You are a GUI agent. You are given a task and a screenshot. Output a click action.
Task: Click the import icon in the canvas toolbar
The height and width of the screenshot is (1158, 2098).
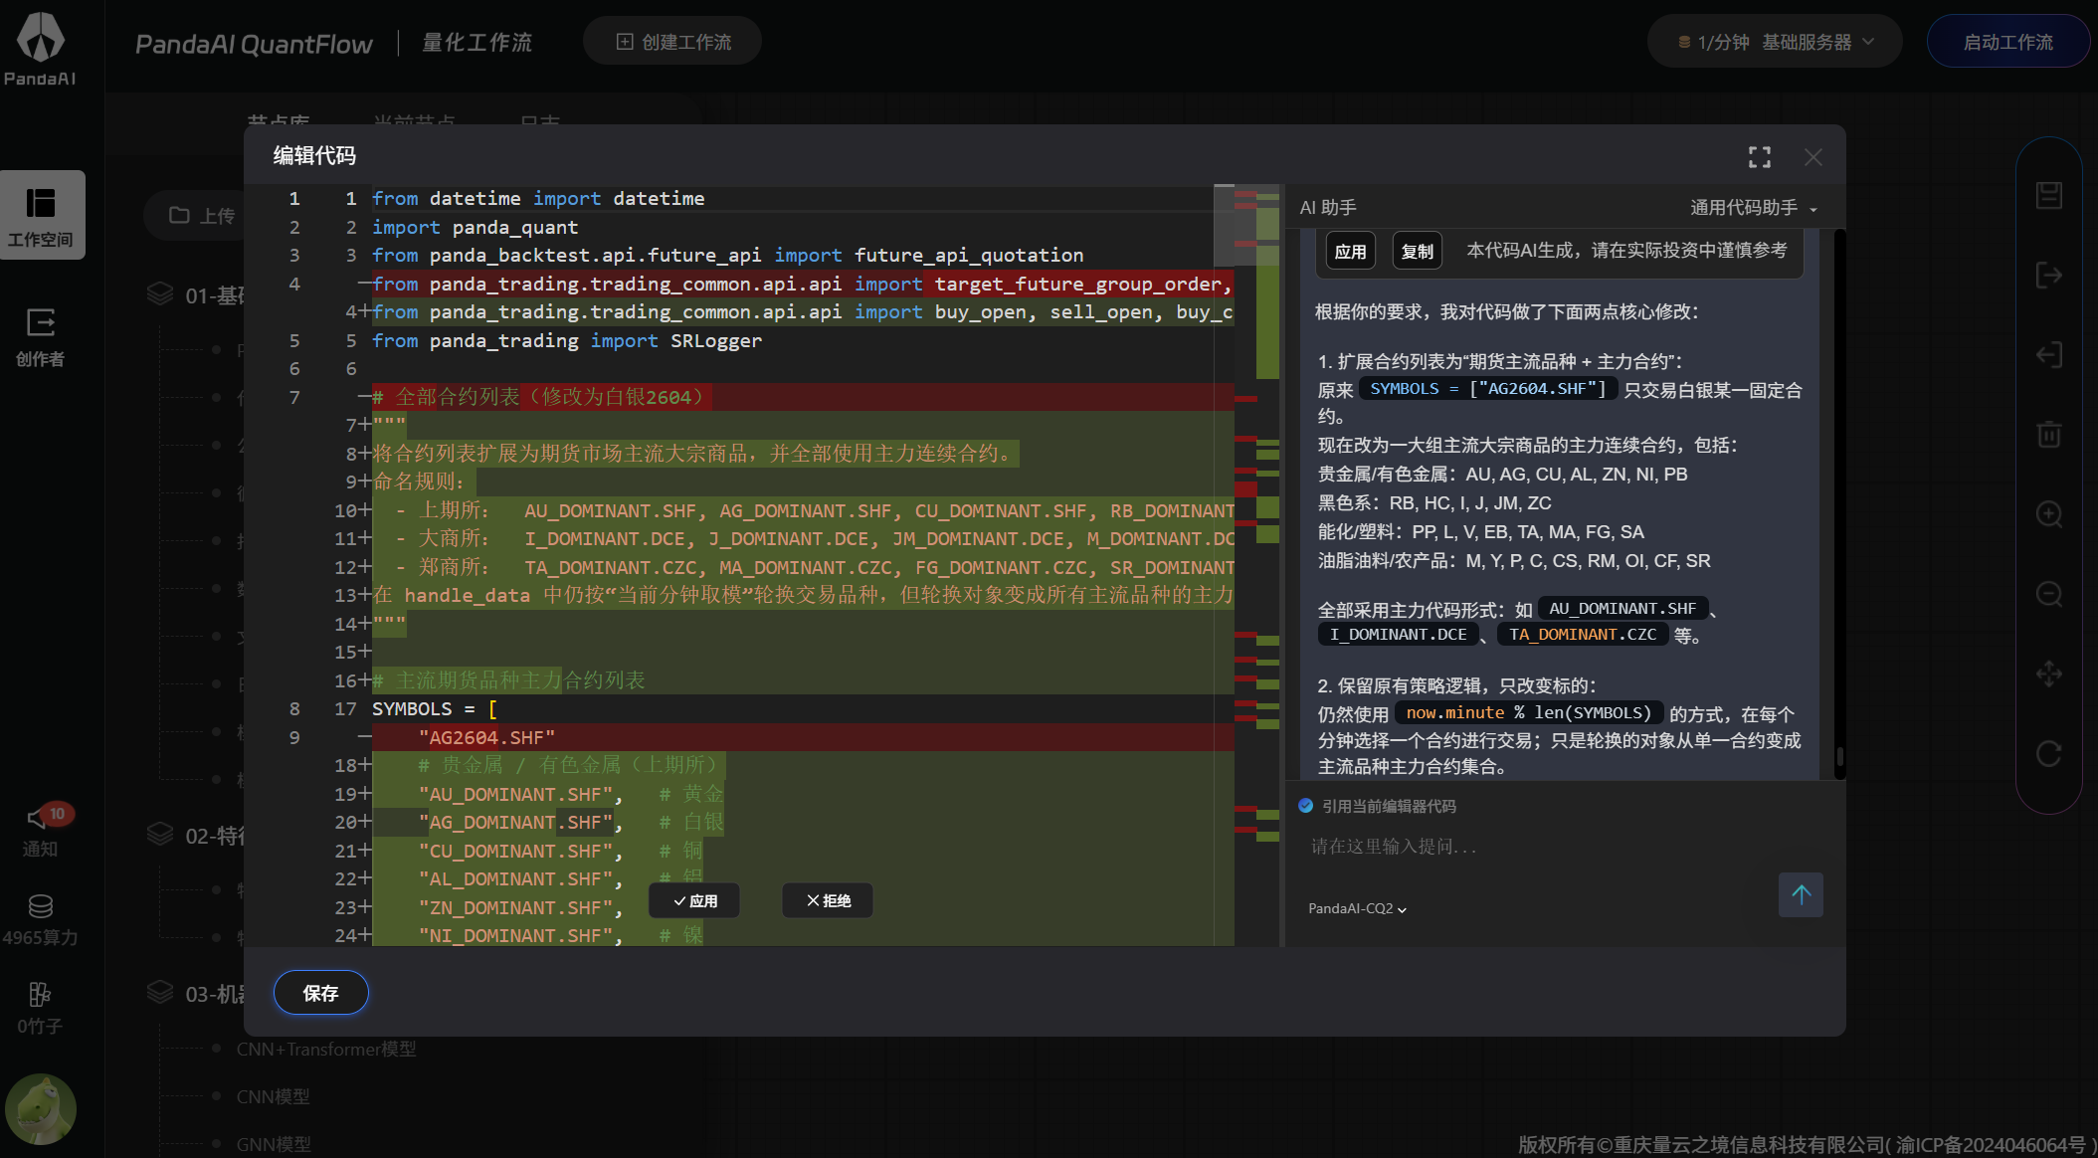point(2049,354)
